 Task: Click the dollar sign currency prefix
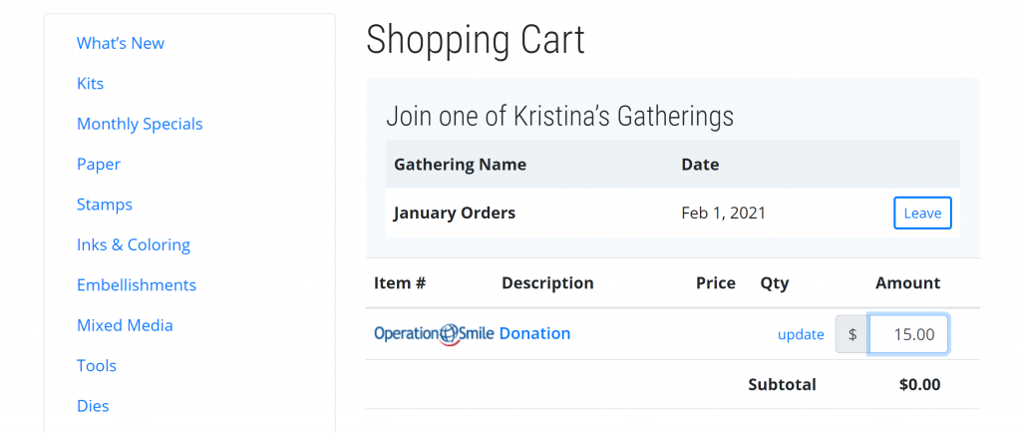(x=852, y=334)
